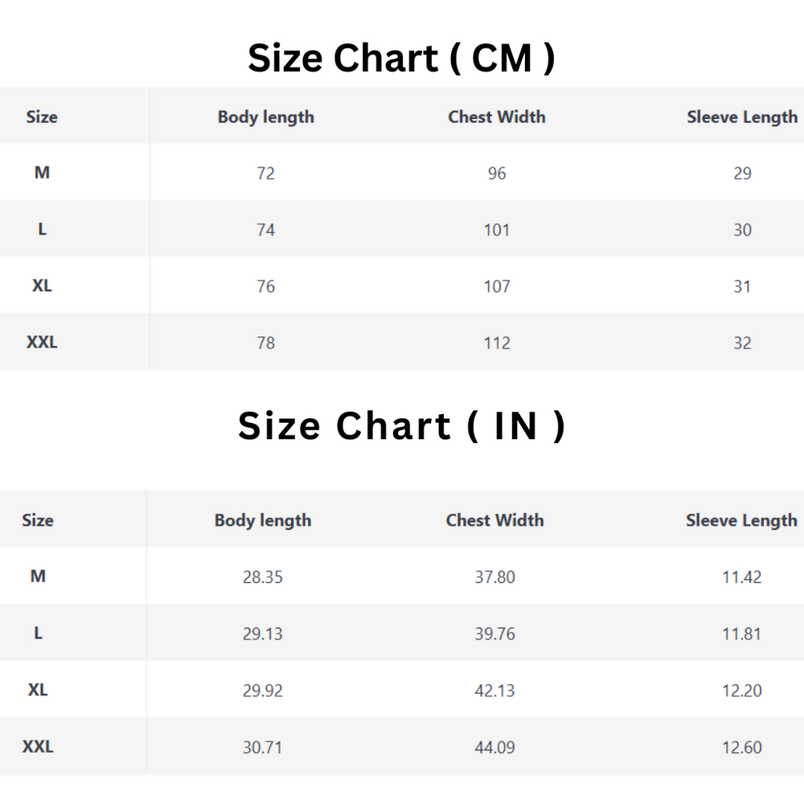This screenshot has width=804, height=804.
Task: Click Sleeve Length header in inches chart
Action: 741,521
